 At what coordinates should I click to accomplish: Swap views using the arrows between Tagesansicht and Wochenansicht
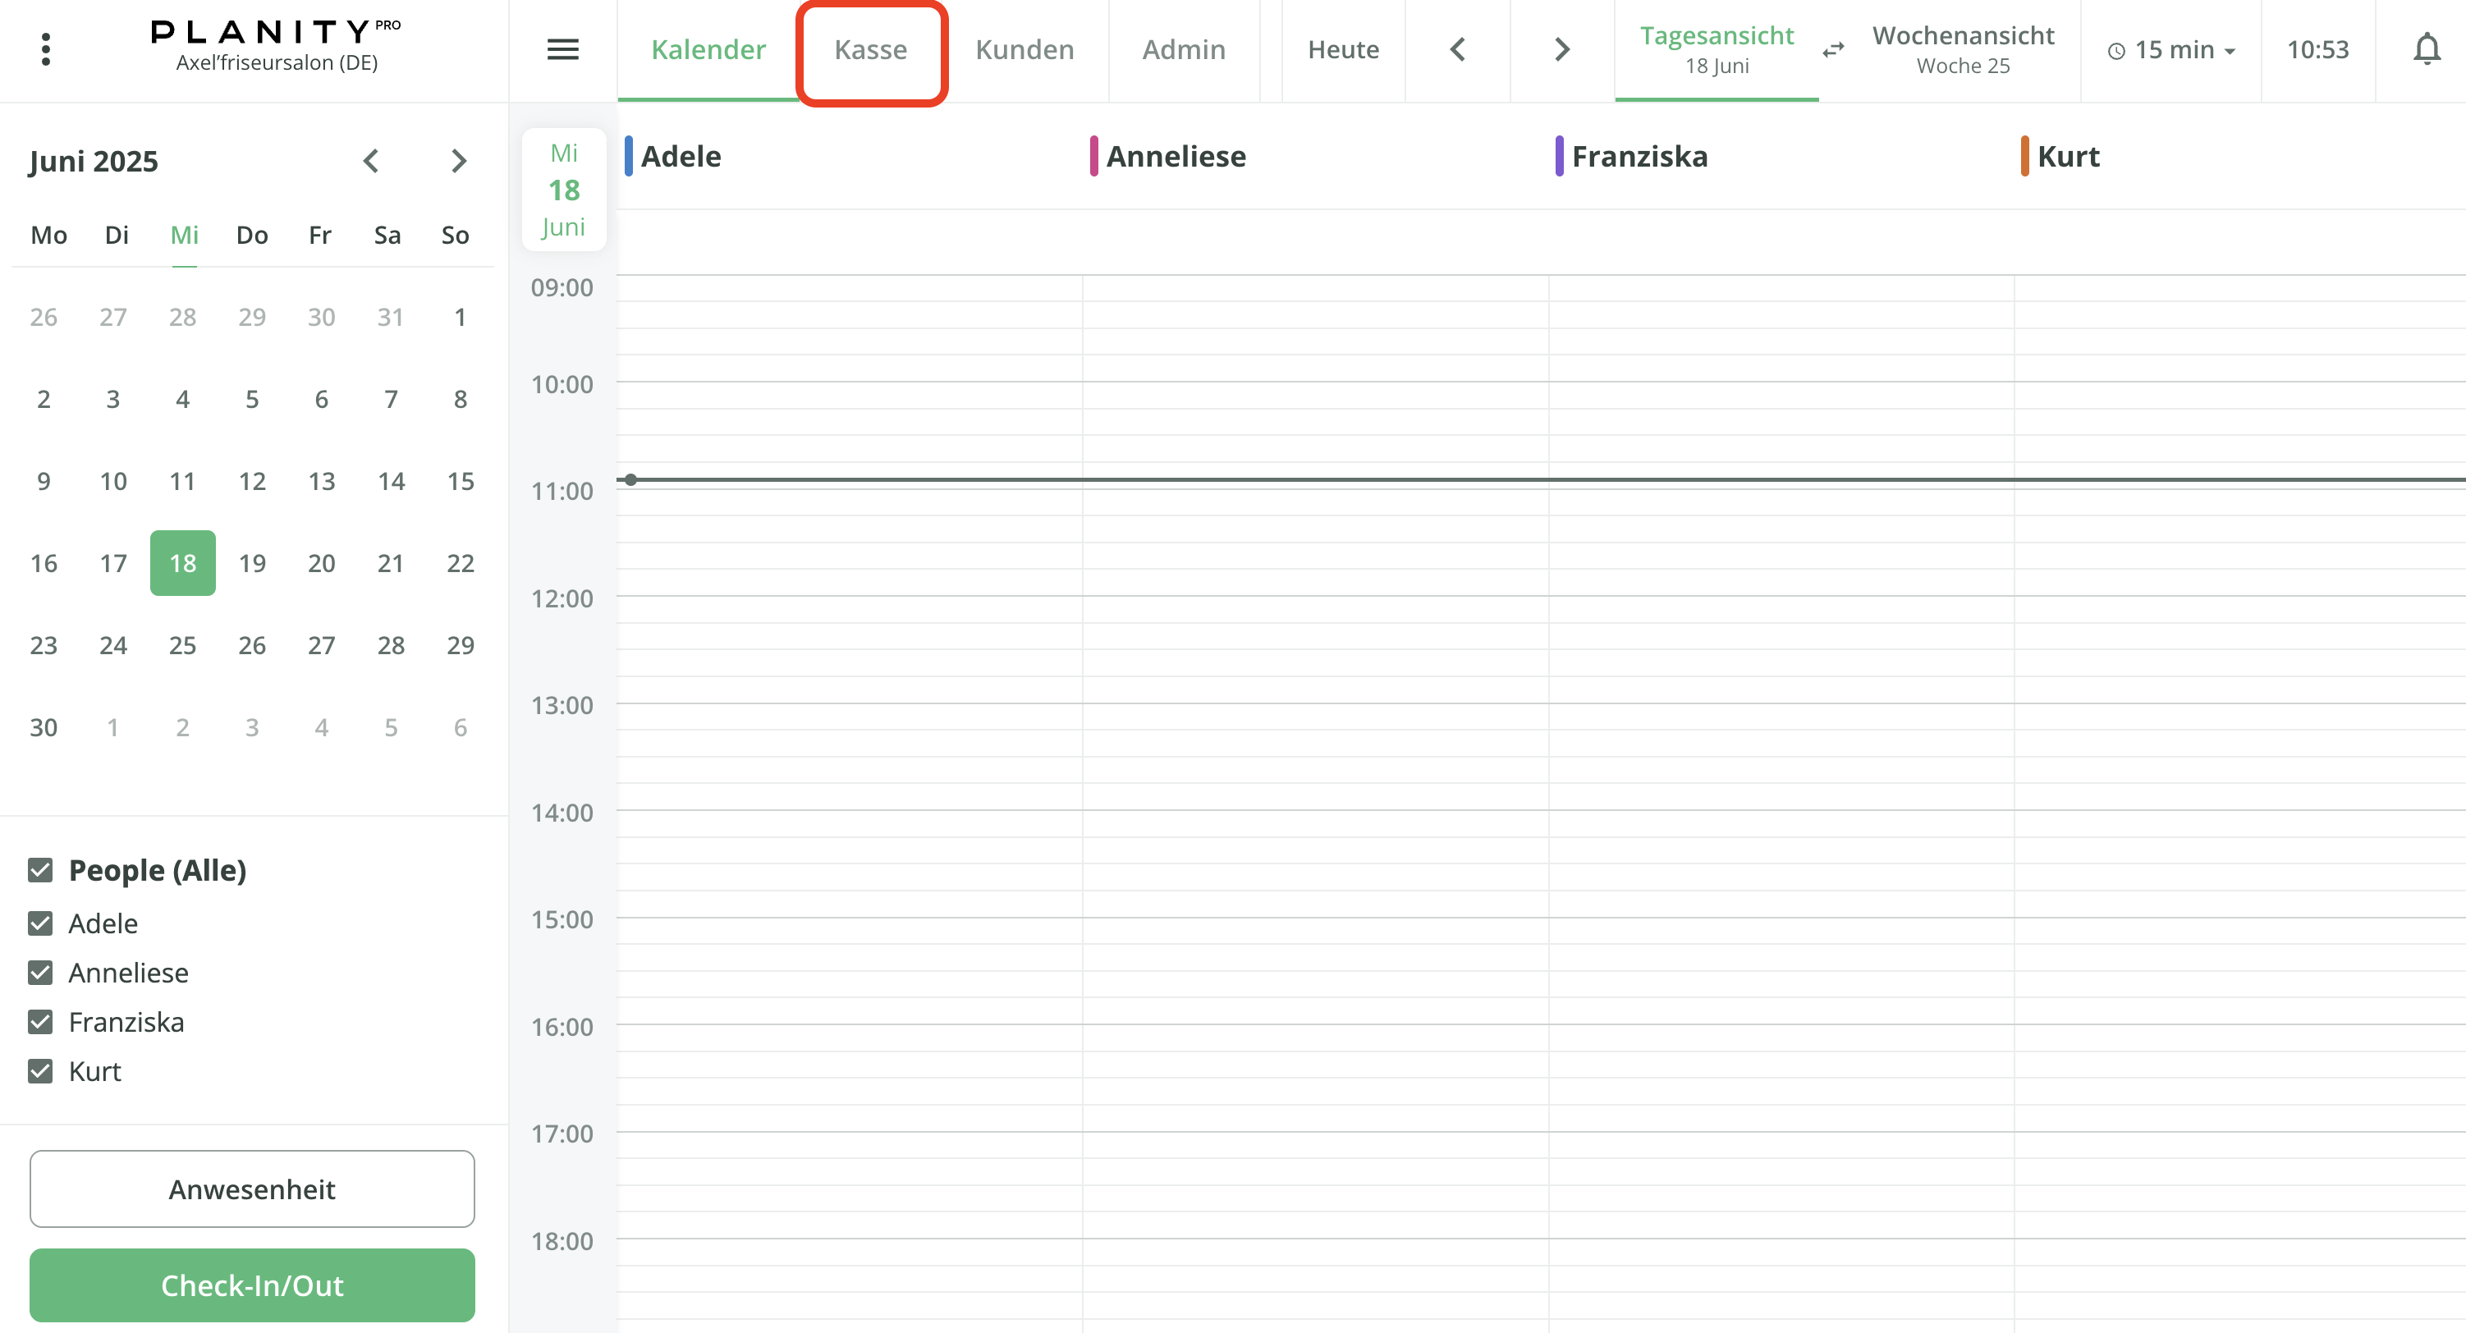1833,51
